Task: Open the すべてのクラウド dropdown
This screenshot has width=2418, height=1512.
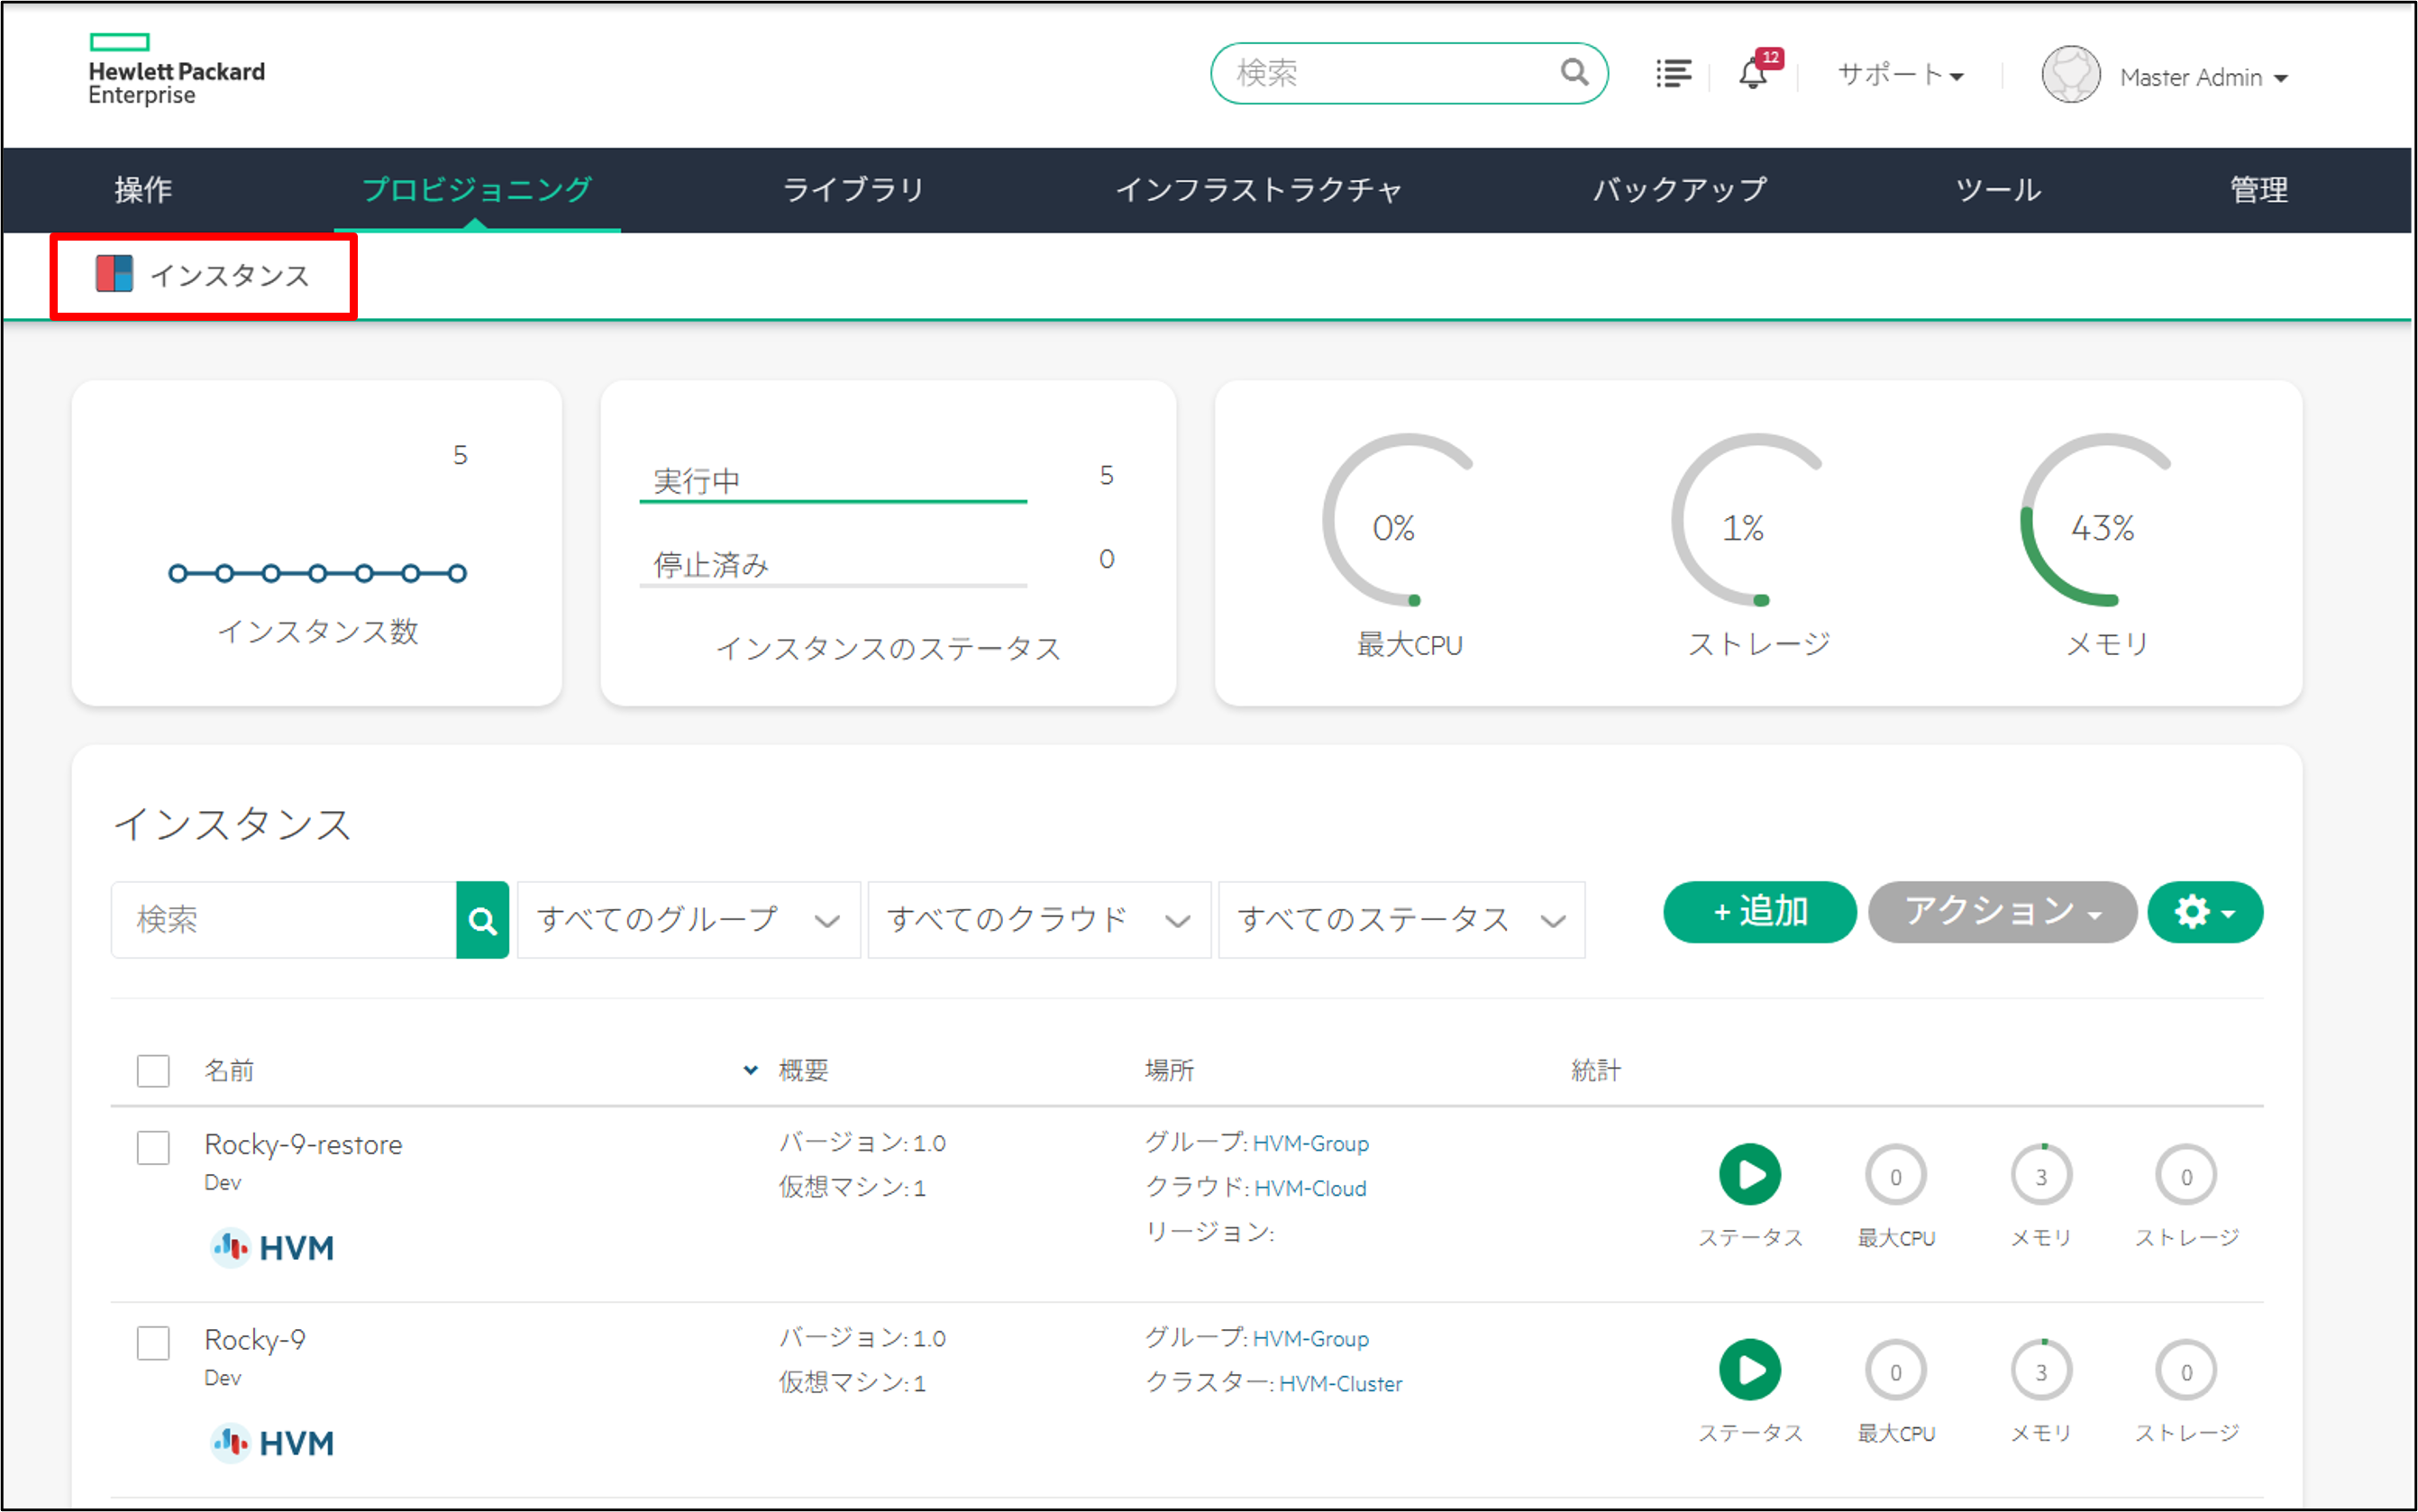Action: click(x=1038, y=919)
